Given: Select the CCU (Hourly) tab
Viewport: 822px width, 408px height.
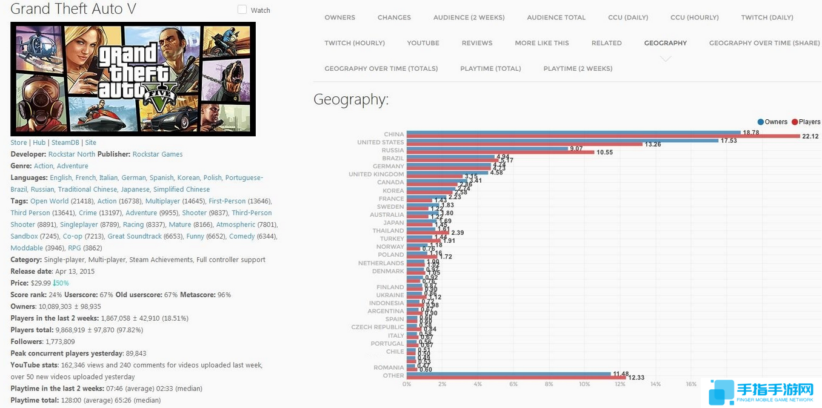Looking at the screenshot, I should coord(694,18).
